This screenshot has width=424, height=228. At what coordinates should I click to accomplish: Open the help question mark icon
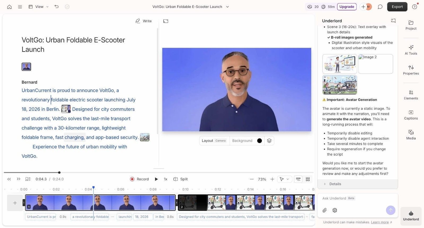click(x=414, y=7)
